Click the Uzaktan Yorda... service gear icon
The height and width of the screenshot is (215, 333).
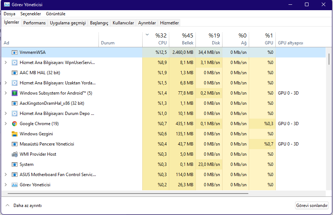[x=15, y=83]
